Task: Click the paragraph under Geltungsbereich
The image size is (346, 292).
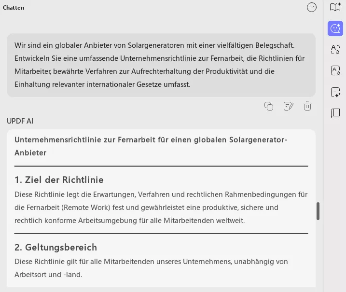Action: 151,268
